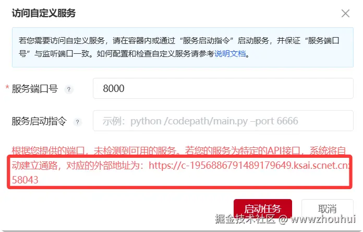Open the help tooltip icon beside 服务启动指令
The image size is (363, 232).
click(x=78, y=122)
